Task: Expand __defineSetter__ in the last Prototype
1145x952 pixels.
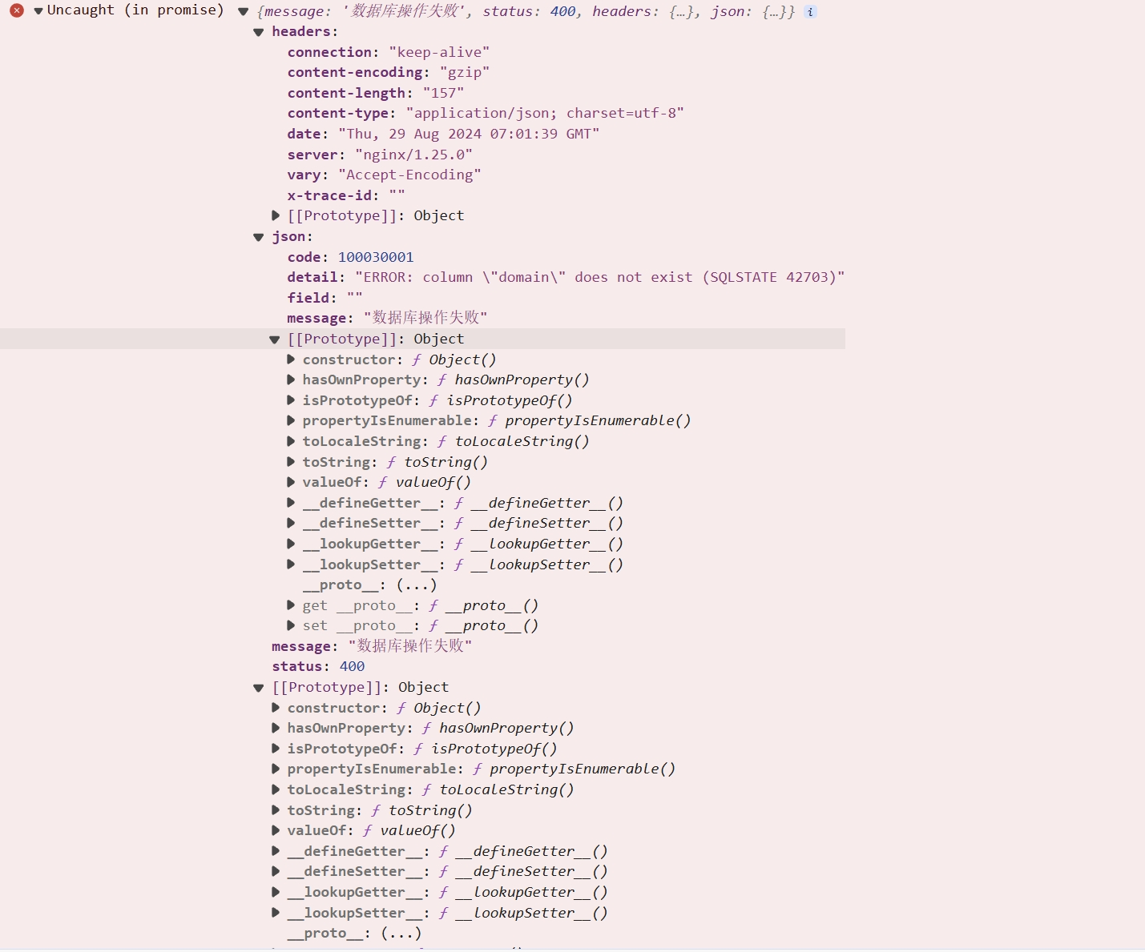Action: pos(276,871)
